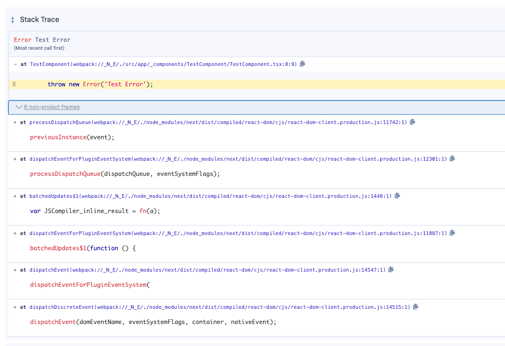Copy dispatchEvent frame path at 14547:1
This screenshot has height=346, width=505.
point(391,270)
